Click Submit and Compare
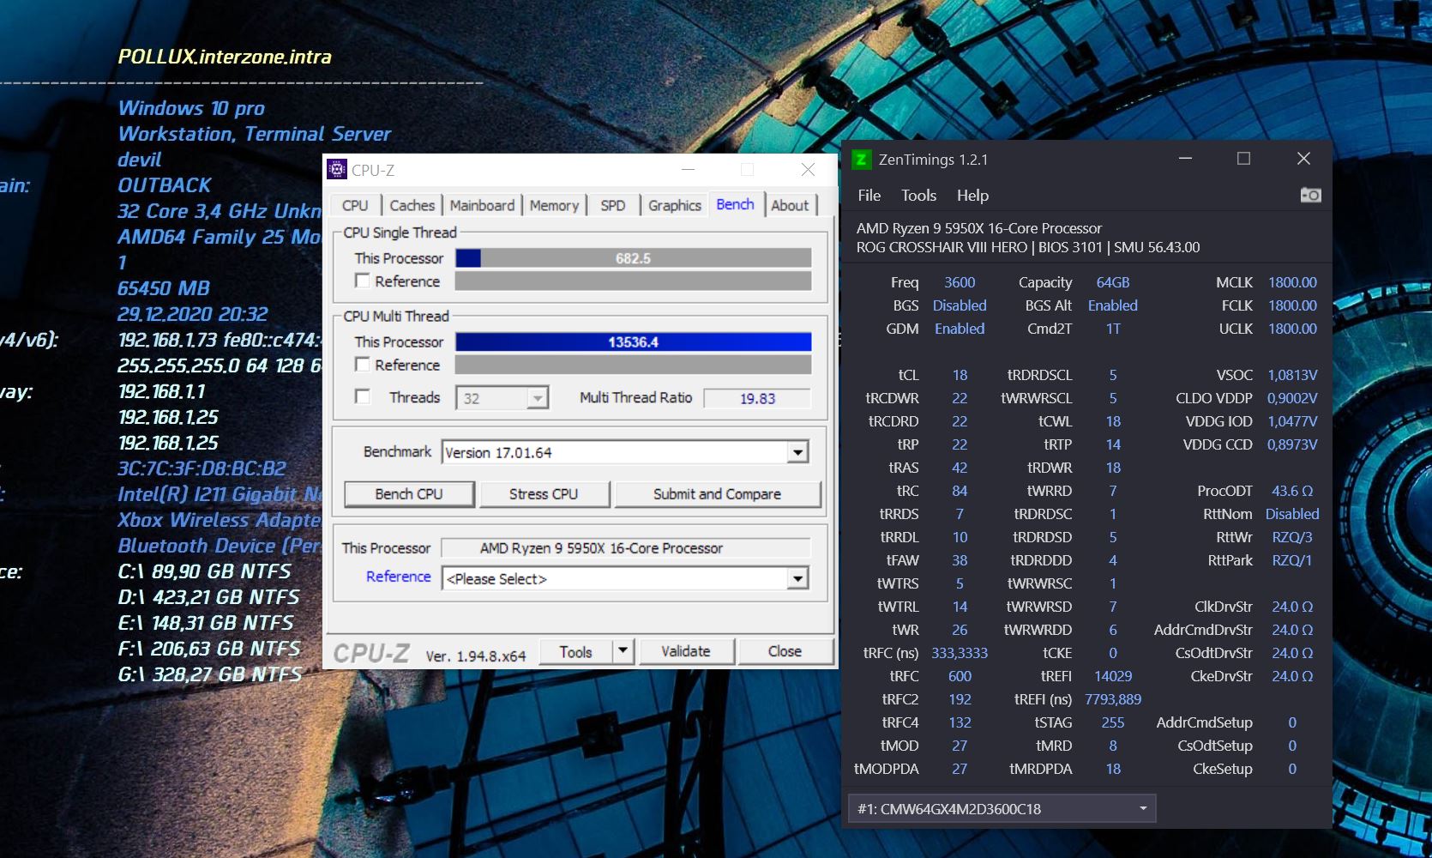1432x858 pixels. [718, 494]
